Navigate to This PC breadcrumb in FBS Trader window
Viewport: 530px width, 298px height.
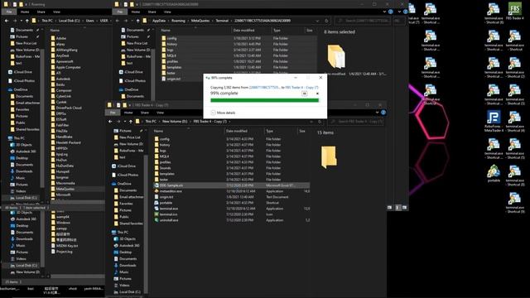coord(151,122)
